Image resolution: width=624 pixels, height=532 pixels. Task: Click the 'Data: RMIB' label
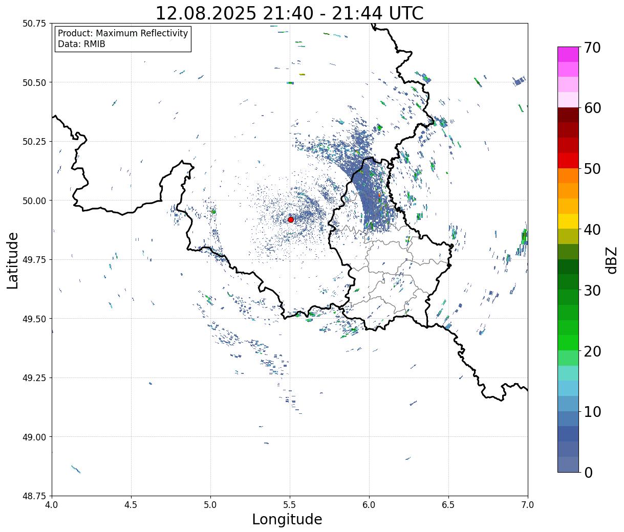point(81,45)
